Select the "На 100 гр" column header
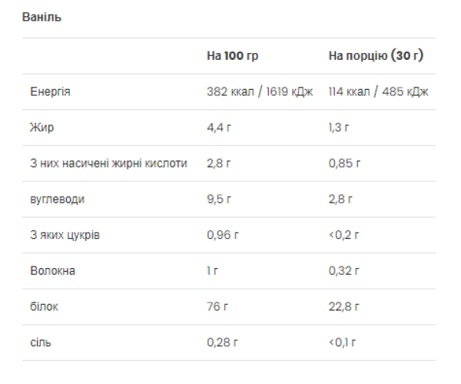 [x=231, y=56]
